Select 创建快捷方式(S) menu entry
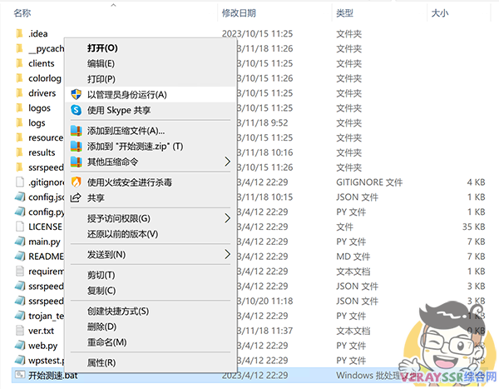 117,311
